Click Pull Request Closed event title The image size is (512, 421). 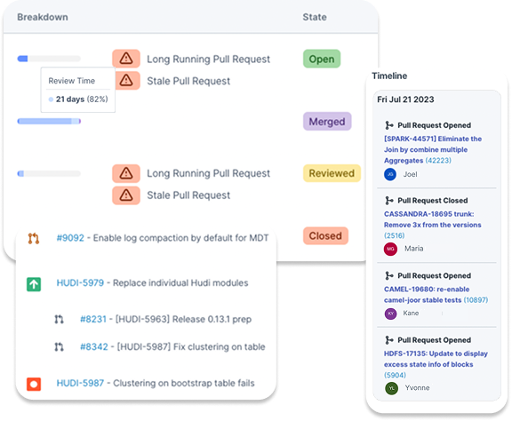point(433,201)
